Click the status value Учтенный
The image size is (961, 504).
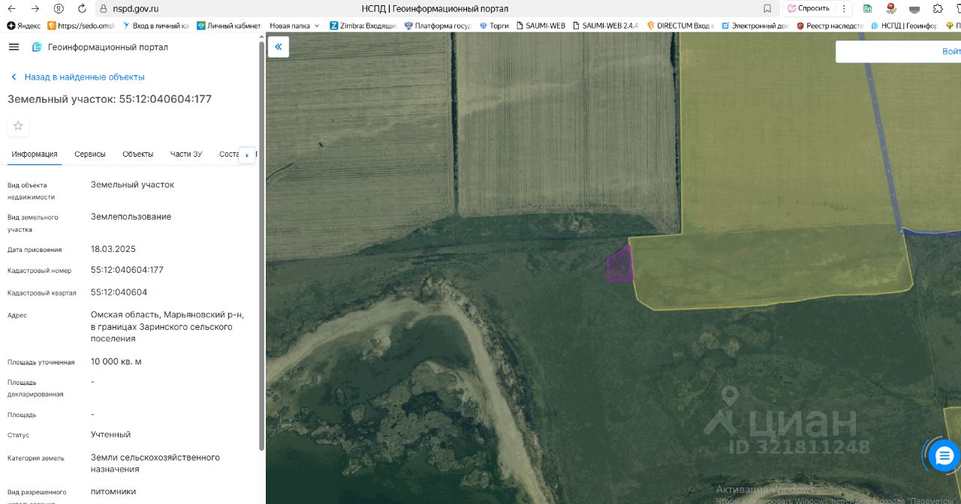(111, 434)
